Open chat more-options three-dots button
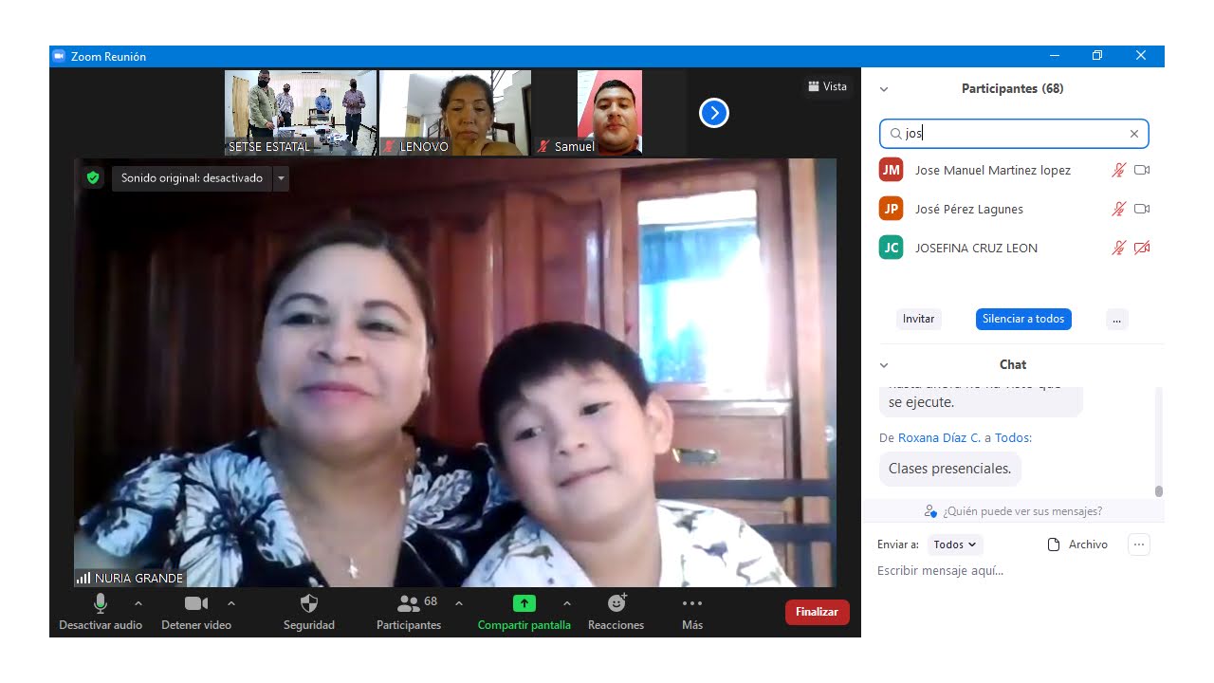 point(1139,545)
